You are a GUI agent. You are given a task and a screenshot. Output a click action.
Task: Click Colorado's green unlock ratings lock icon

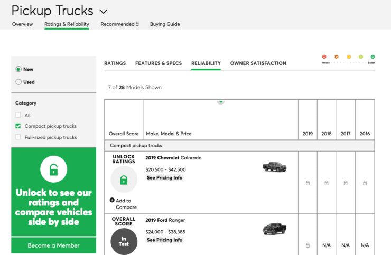coord(124,180)
